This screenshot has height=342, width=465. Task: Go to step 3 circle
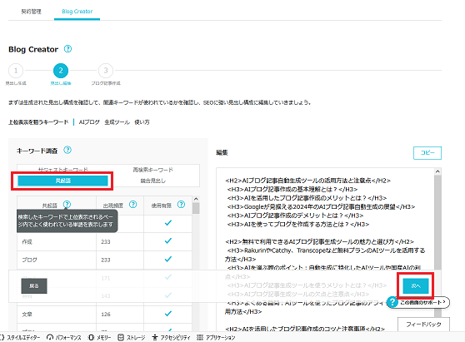[106, 71]
